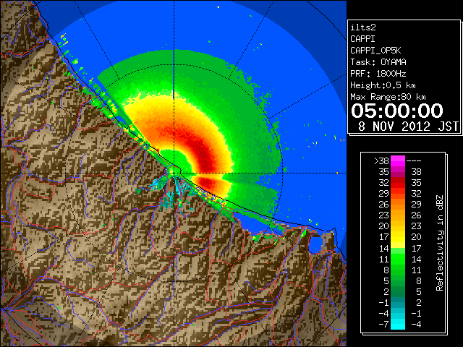Click the "Reflectivity in dBZ" axis label
The width and height of the screenshot is (463, 347).
click(440, 243)
